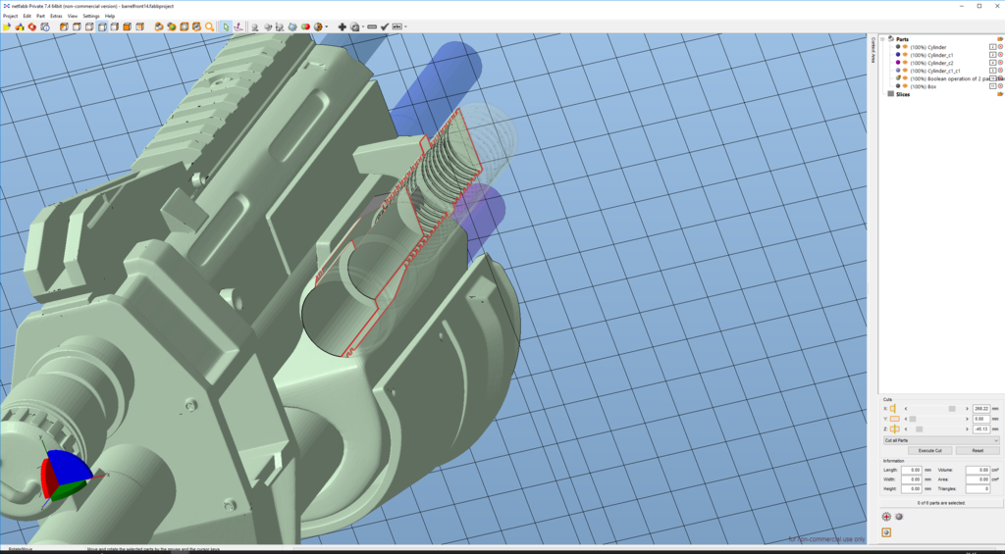The width and height of the screenshot is (1005, 554).
Task: Click the blue globe toolbar icon
Action: click(x=292, y=26)
